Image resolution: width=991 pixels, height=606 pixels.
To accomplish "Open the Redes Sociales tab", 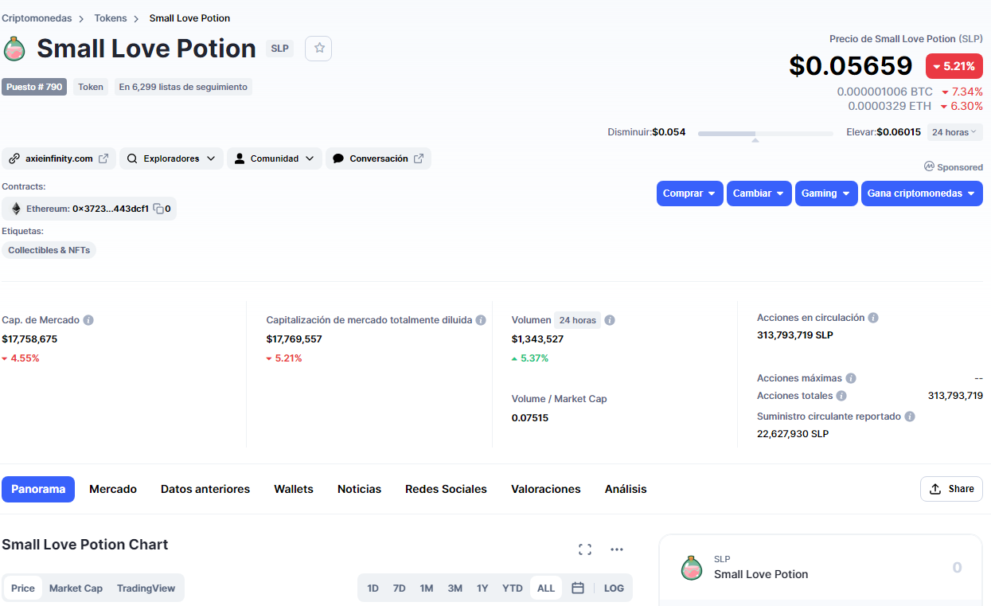I will point(446,489).
